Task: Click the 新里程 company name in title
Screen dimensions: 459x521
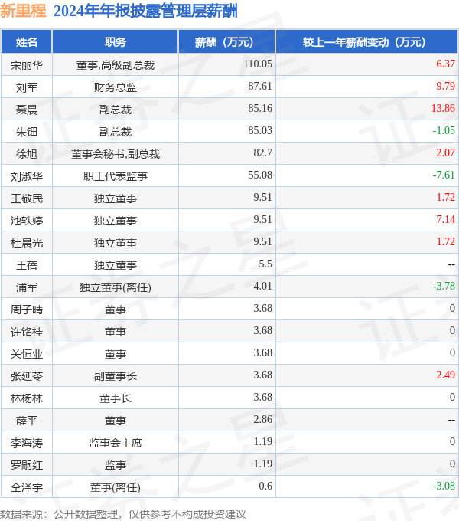Action: tap(23, 11)
